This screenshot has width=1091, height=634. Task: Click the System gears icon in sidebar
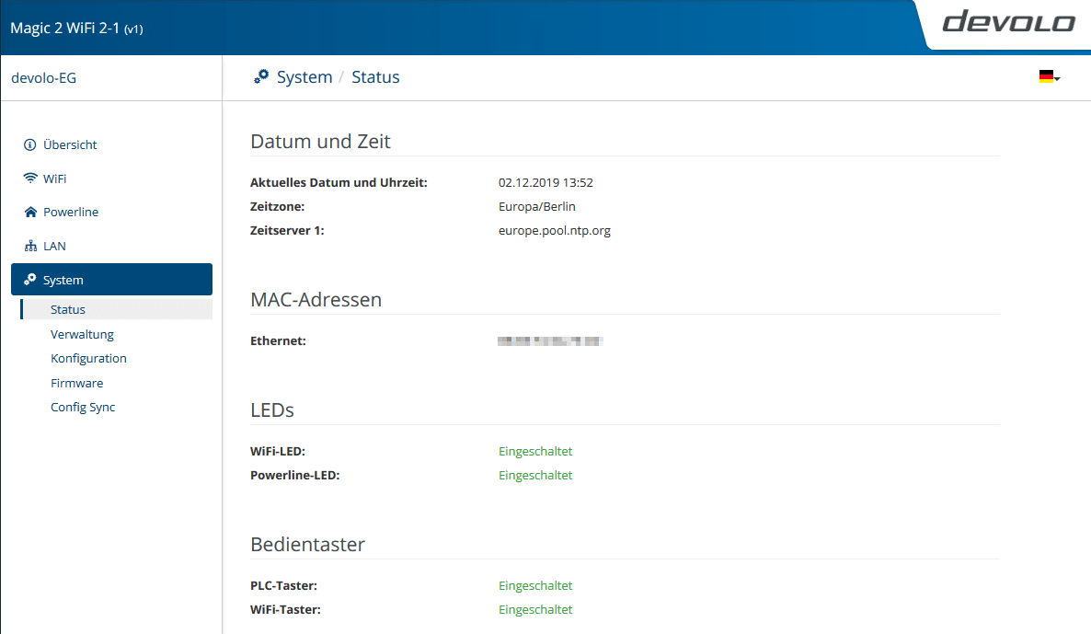point(30,280)
